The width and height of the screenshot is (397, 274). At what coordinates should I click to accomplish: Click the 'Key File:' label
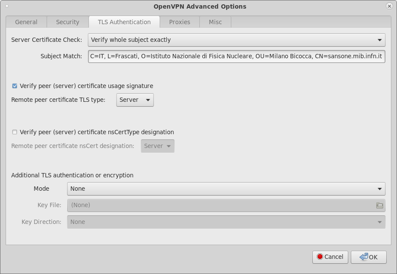click(x=49, y=205)
